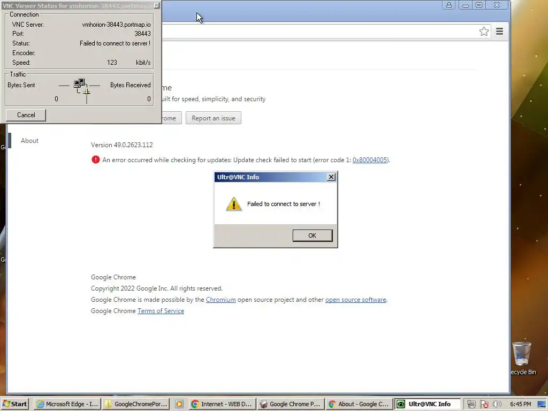Click the show desktop icon at taskbar end
The image size is (548, 411).
pyautogui.click(x=542, y=405)
